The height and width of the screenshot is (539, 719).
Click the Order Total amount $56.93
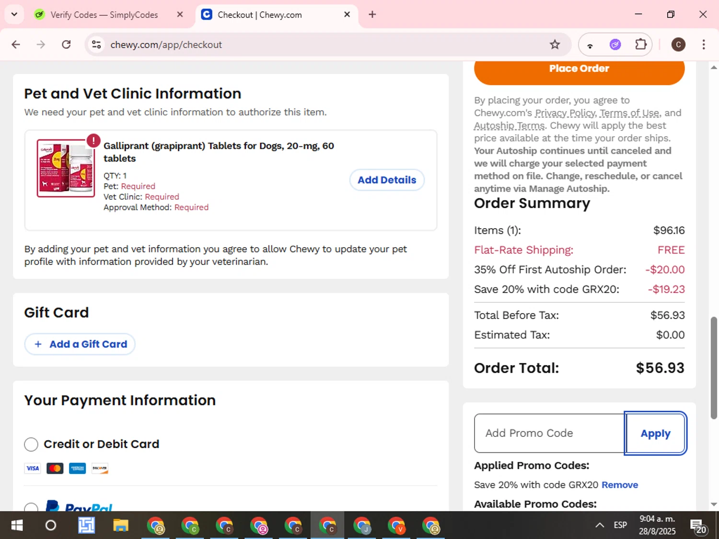coord(660,368)
